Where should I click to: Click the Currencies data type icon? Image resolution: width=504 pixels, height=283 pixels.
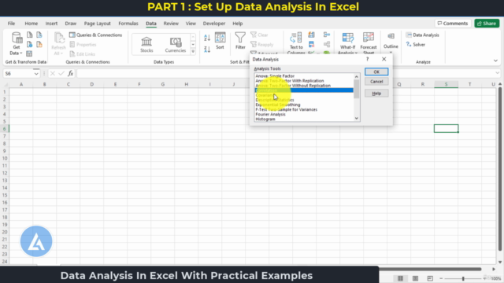point(176,44)
